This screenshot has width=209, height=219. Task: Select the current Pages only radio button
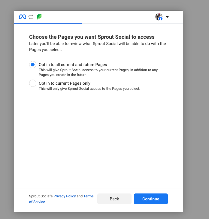33,83
